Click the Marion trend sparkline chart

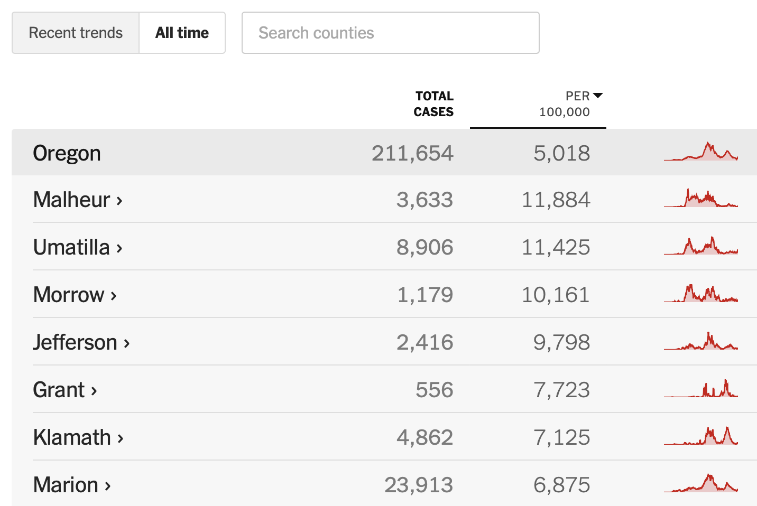[700, 484]
